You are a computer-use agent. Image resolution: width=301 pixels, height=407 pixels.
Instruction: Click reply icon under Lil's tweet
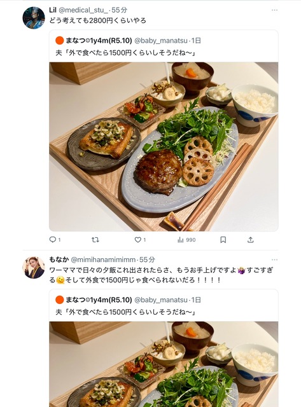click(x=53, y=240)
